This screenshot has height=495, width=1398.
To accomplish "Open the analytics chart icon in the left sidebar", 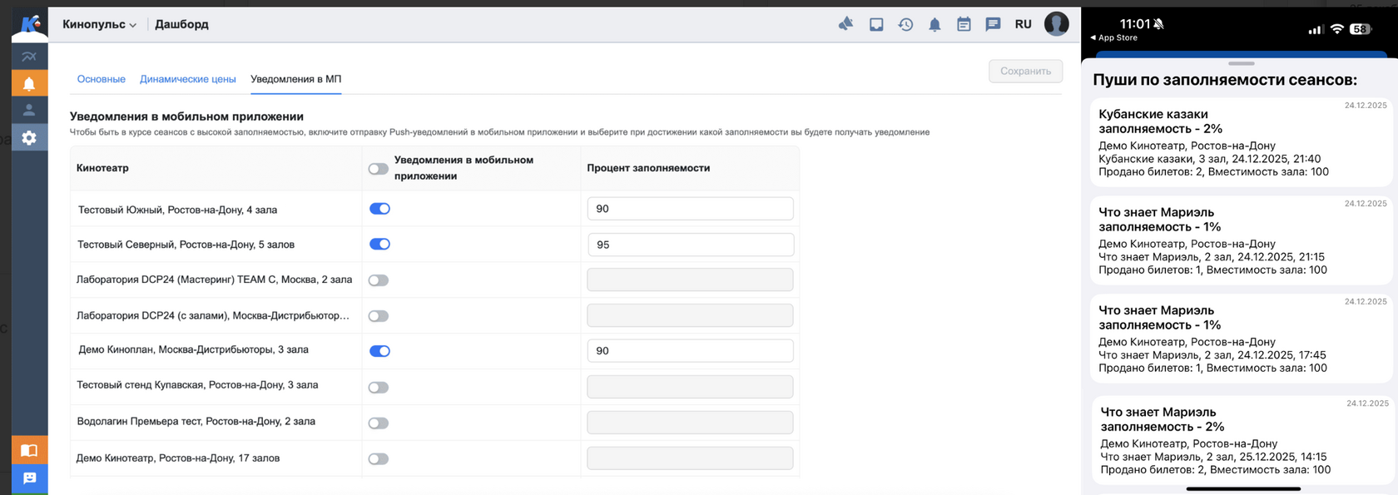I will click(29, 57).
